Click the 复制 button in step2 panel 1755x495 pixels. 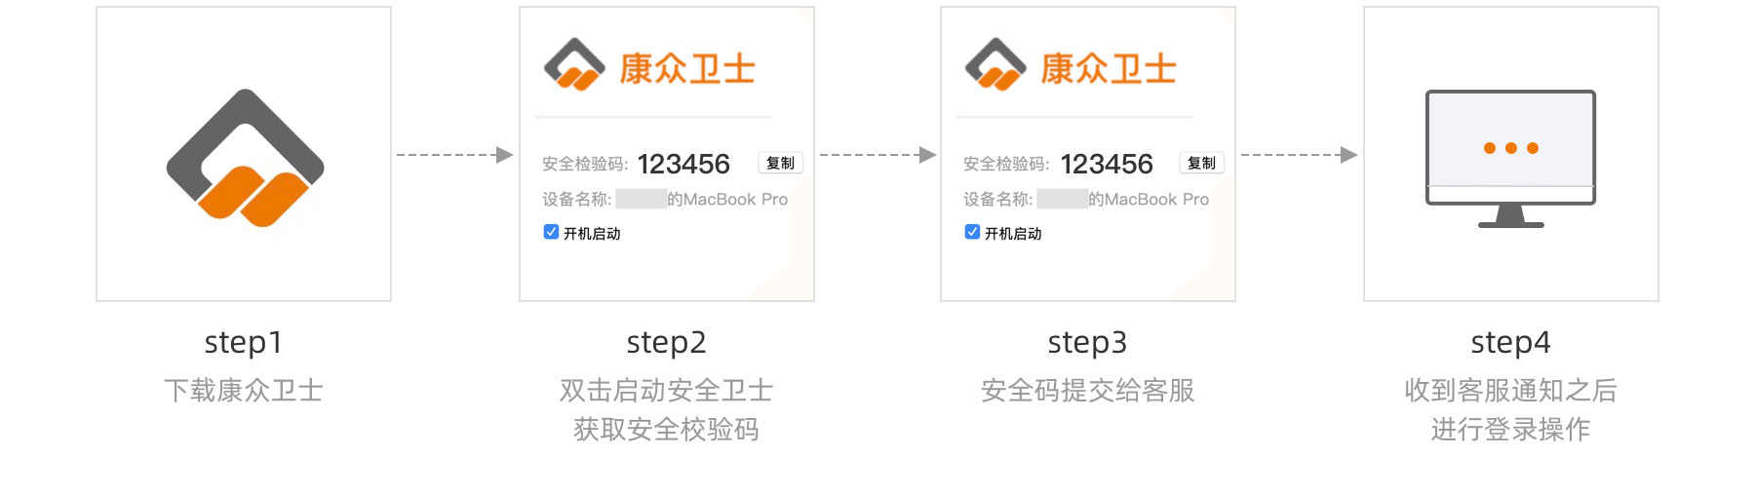click(x=780, y=163)
